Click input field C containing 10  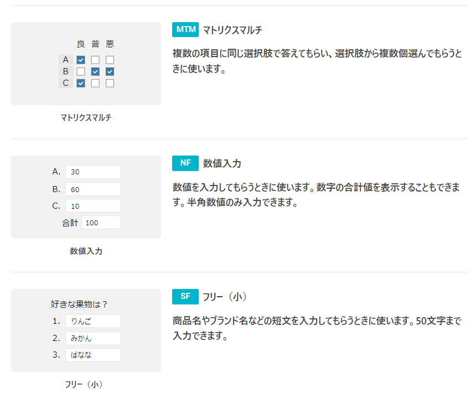[x=93, y=206]
